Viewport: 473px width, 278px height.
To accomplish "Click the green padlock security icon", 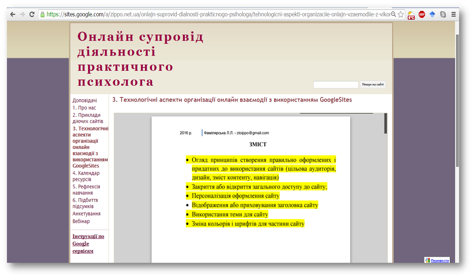I will tap(42, 14).
